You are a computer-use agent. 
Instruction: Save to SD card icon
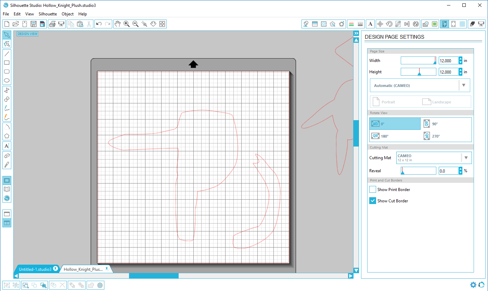click(x=42, y=24)
